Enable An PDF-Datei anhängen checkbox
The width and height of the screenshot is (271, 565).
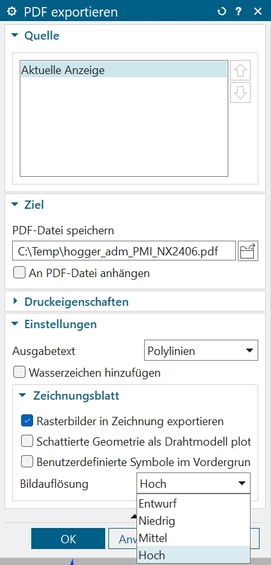tap(19, 273)
